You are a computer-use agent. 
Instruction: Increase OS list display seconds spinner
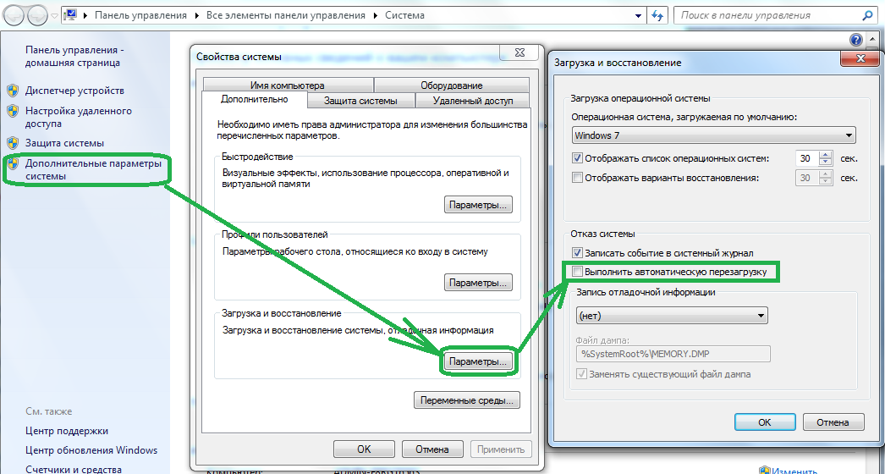pyautogui.click(x=825, y=155)
